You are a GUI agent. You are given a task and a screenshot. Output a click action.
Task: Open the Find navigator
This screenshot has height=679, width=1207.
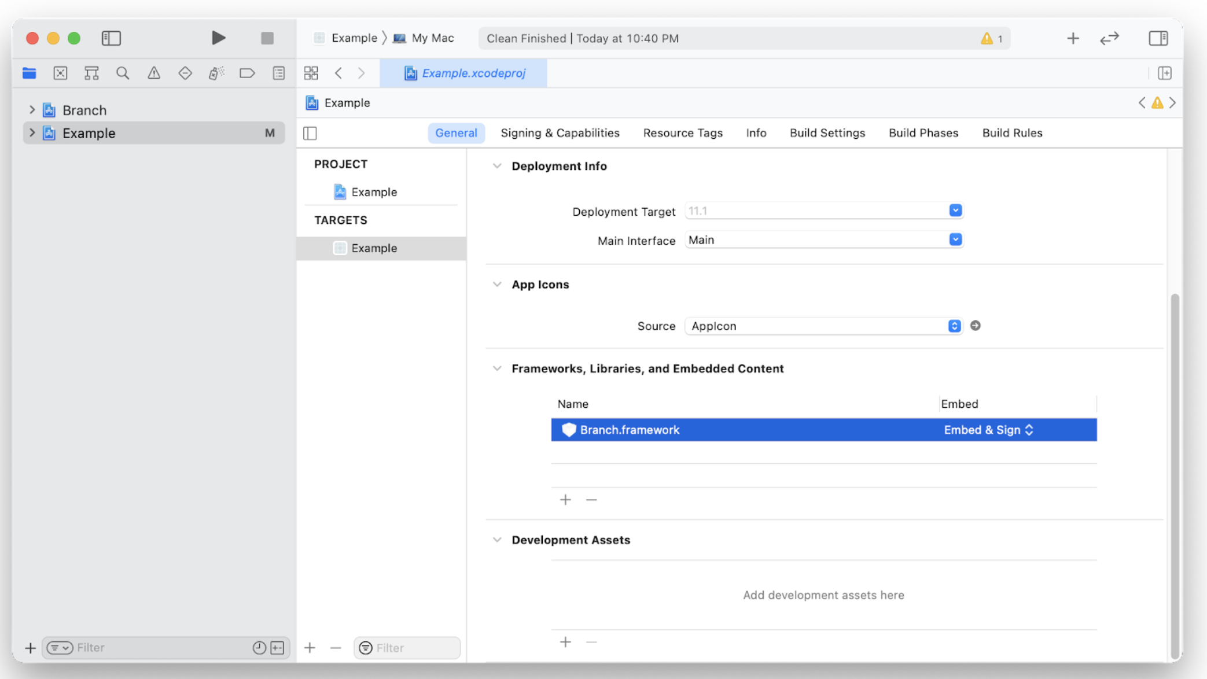click(123, 73)
